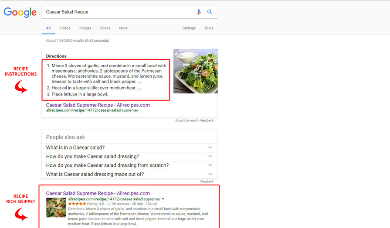This screenshot has height=228, width=390.
Task: Expand "What is Caesar salad dressing made out of?"
Action: [x=129, y=174]
